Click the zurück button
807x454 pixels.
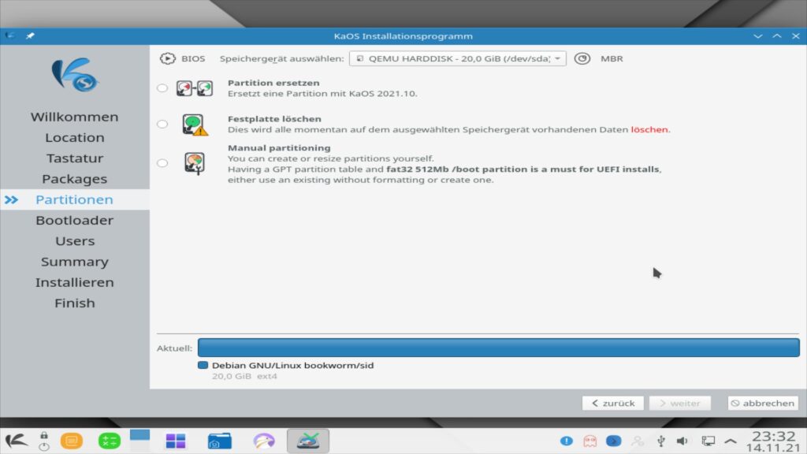(x=612, y=403)
